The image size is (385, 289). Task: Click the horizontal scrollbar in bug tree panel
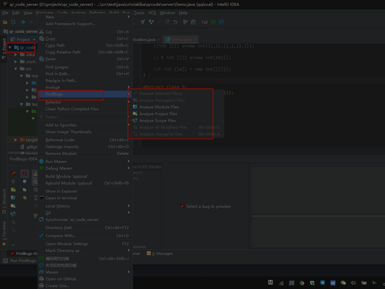click(x=139, y=247)
